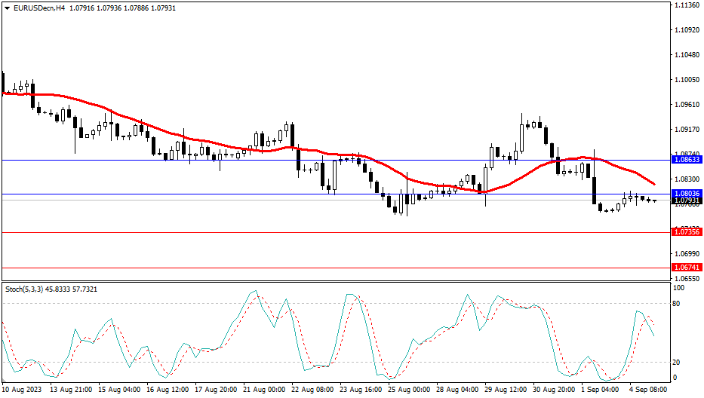The width and height of the screenshot is (704, 398).
Task: Select the teal stochastic main line
Action: (x=254, y=291)
